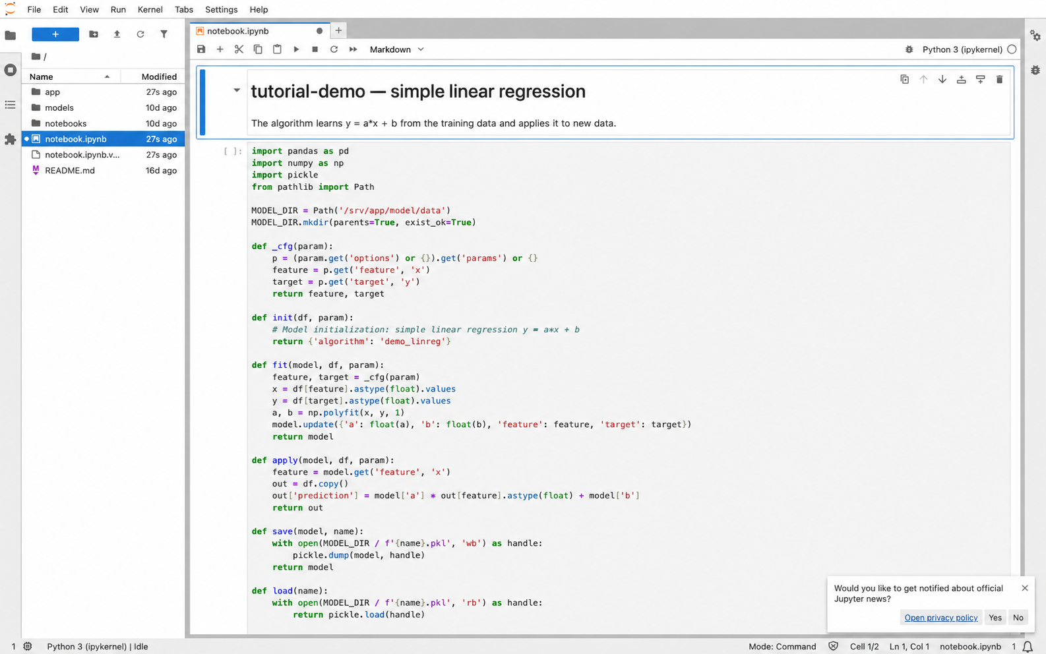Open the File menu
The width and height of the screenshot is (1046, 654).
click(x=34, y=9)
